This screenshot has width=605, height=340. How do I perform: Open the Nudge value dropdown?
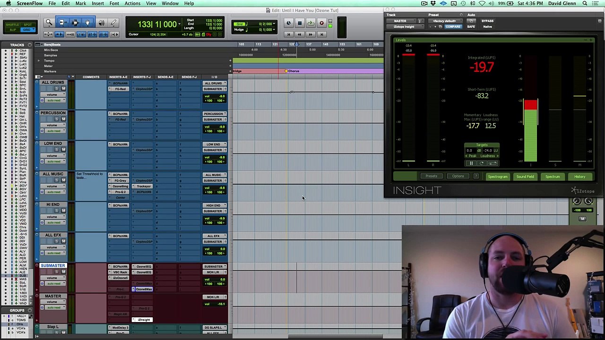[273, 30]
